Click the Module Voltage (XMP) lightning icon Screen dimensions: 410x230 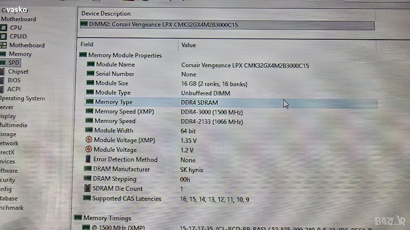click(x=89, y=140)
